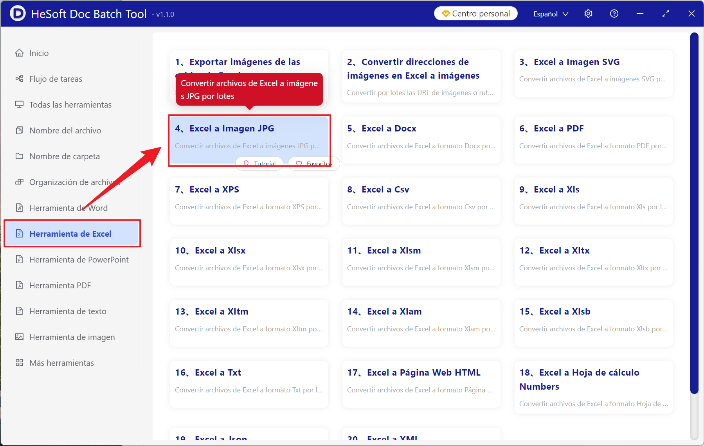This screenshot has height=446, width=704.
Task: Open the Español language dropdown
Action: [x=551, y=14]
